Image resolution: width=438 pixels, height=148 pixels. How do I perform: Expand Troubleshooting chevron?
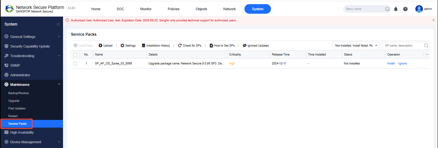pos(59,56)
